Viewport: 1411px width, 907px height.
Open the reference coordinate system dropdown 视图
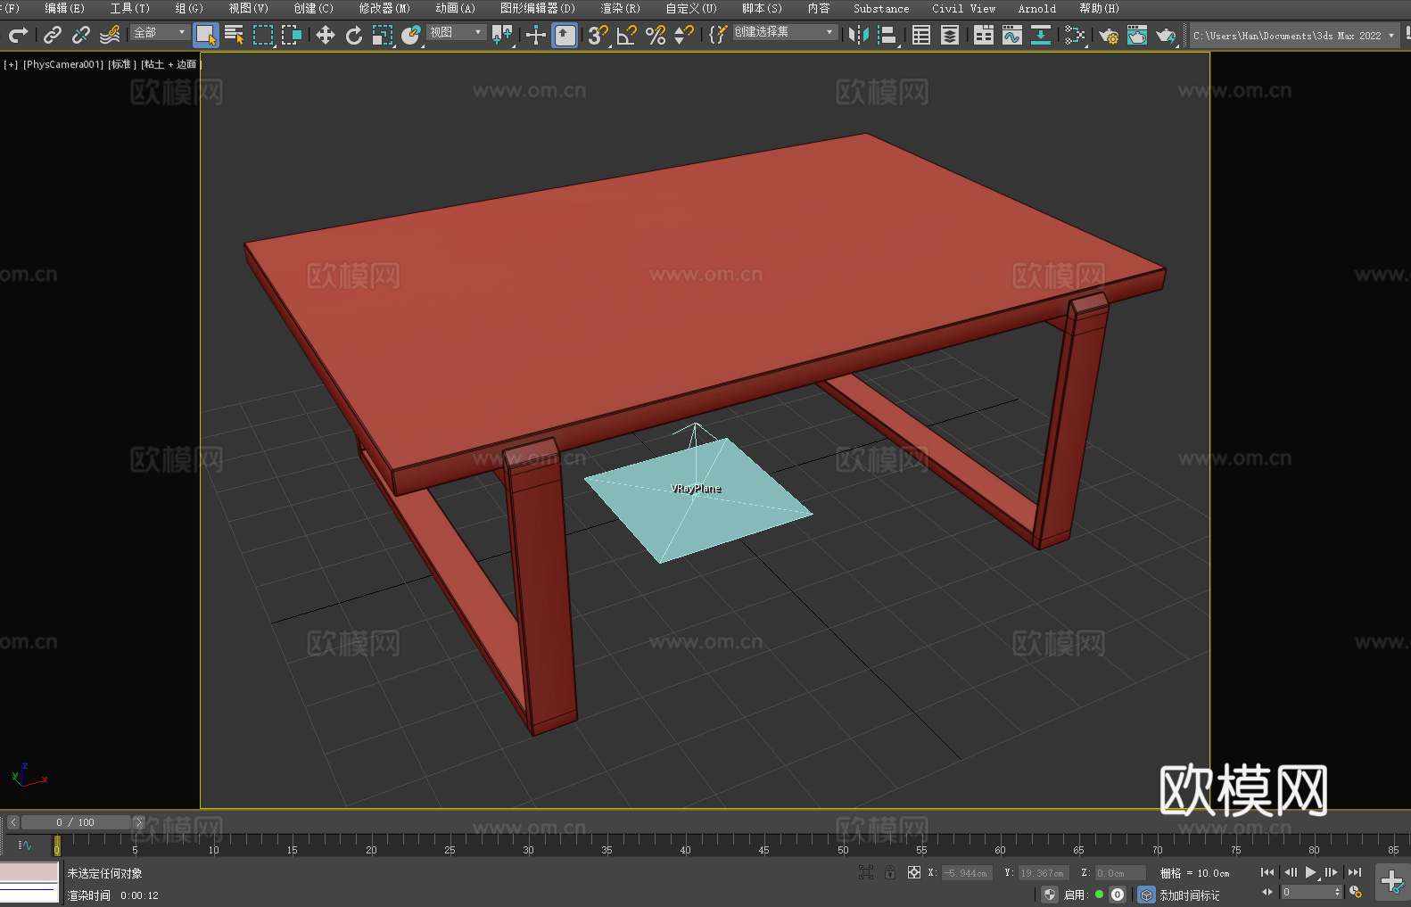pyautogui.click(x=456, y=32)
